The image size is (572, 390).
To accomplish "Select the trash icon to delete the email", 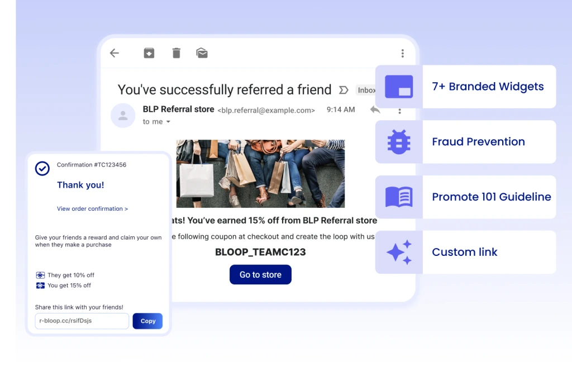I will (176, 53).
